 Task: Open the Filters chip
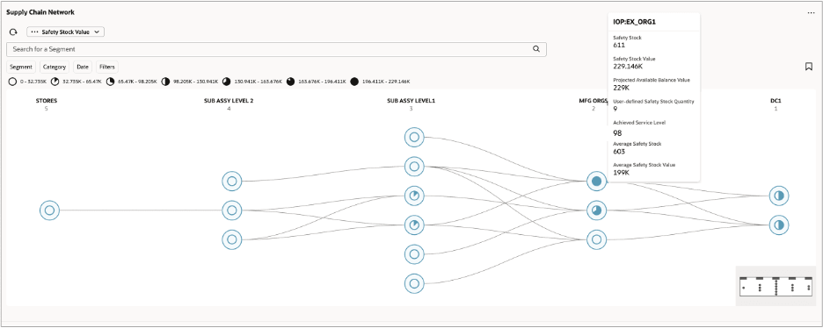point(107,67)
